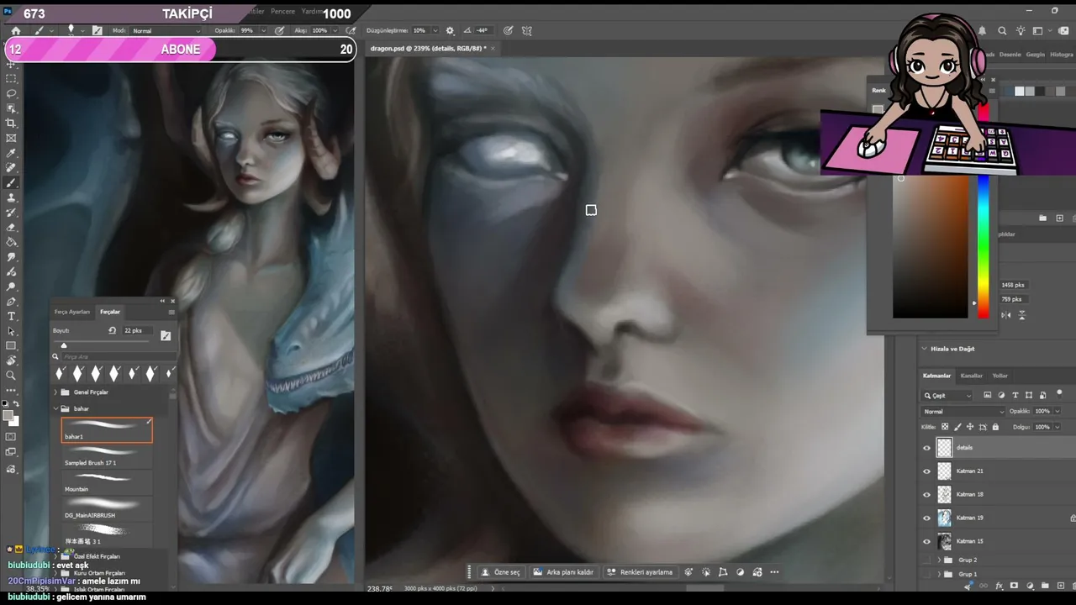Expand the Grup 2 layer group
The width and height of the screenshot is (1076, 605).
pos(939,560)
